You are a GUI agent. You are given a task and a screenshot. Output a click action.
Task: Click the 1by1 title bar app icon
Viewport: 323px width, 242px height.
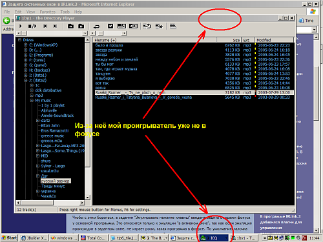pyautogui.click(x=19, y=18)
